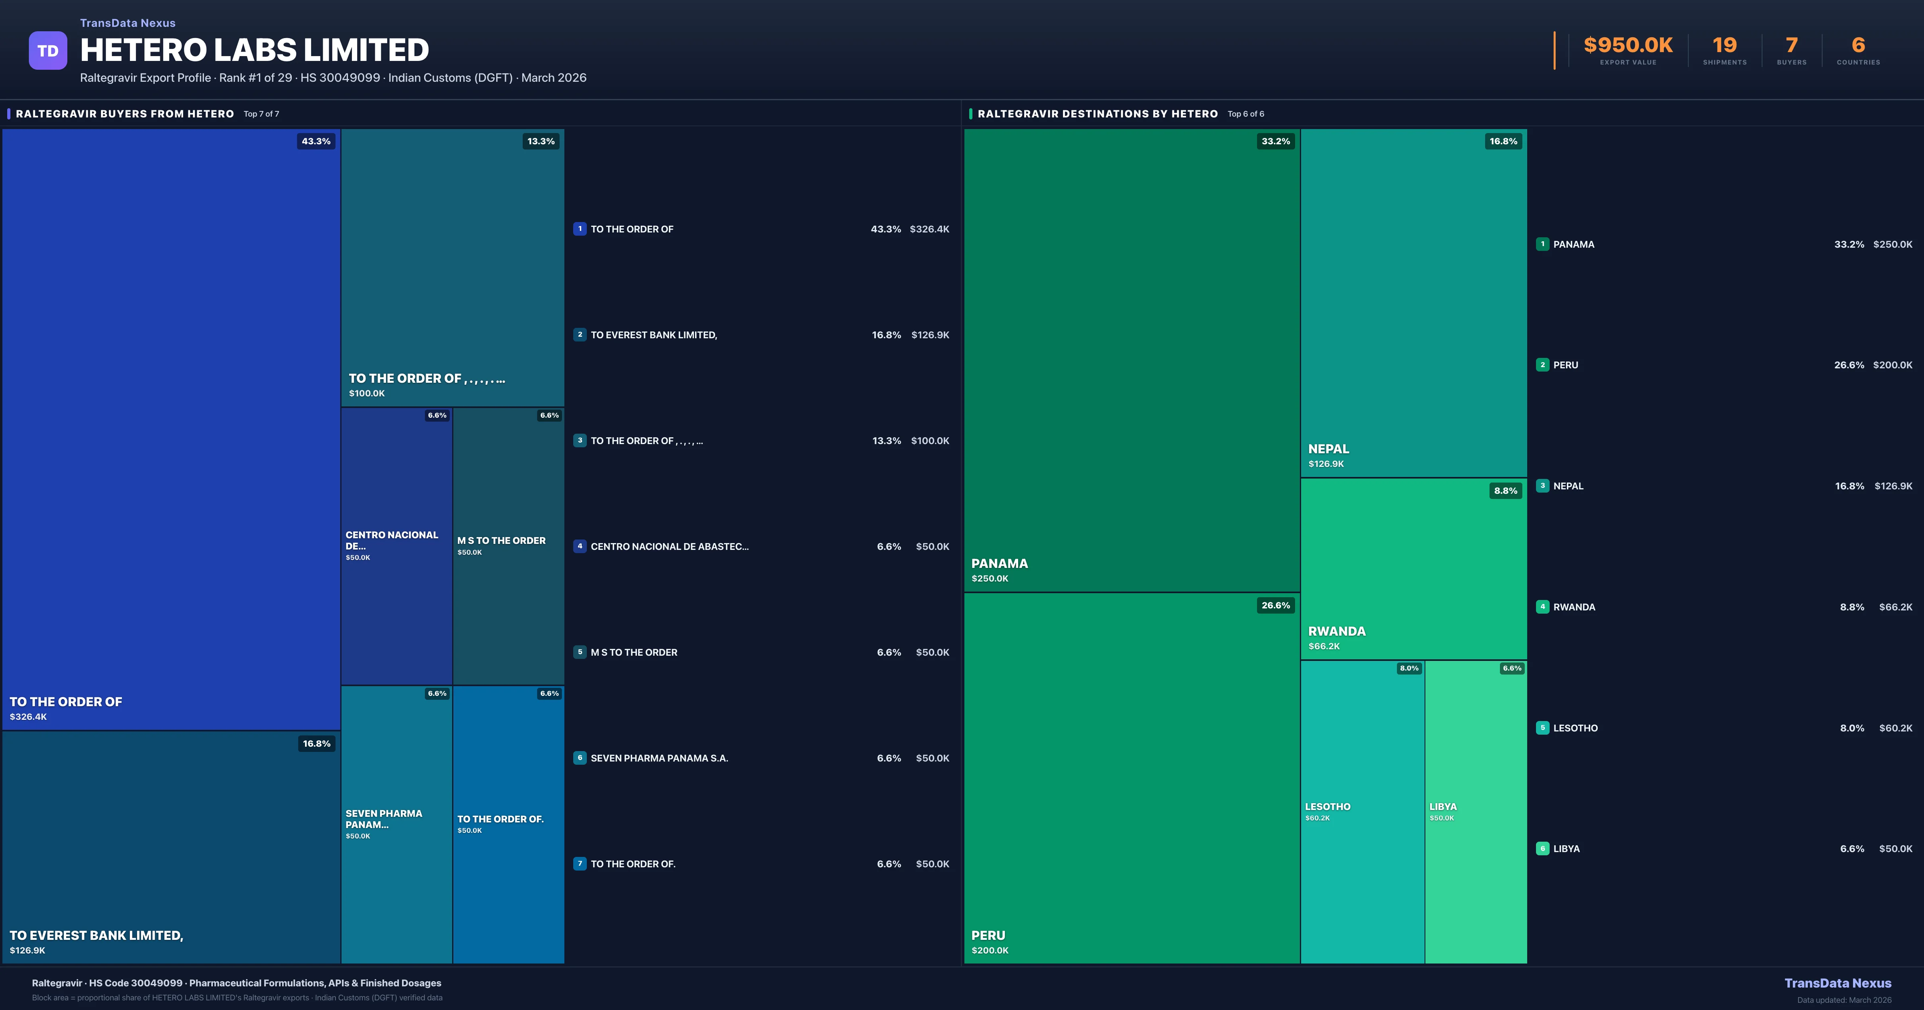This screenshot has width=1924, height=1010.
Task: Select the Peru treemap block
Action: (1131, 777)
